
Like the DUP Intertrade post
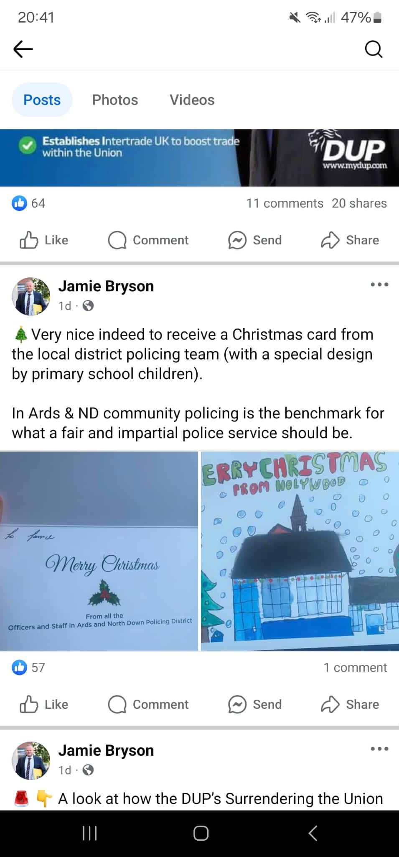[x=44, y=240]
